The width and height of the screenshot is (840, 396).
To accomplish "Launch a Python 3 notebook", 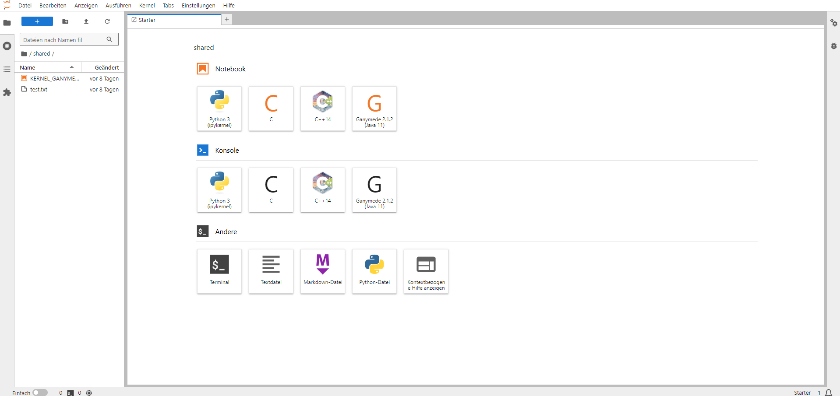I will point(219,109).
